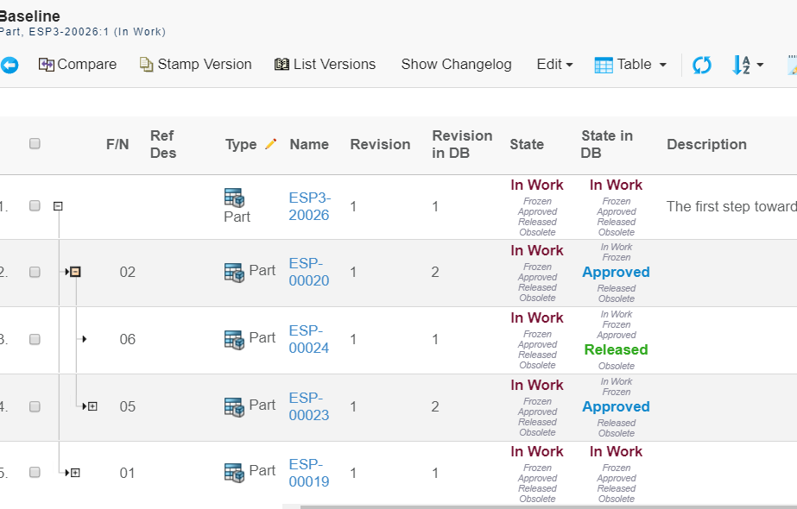Expand the ESP-00019 tree node
This screenshot has height=509, width=797.
tap(75, 473)
